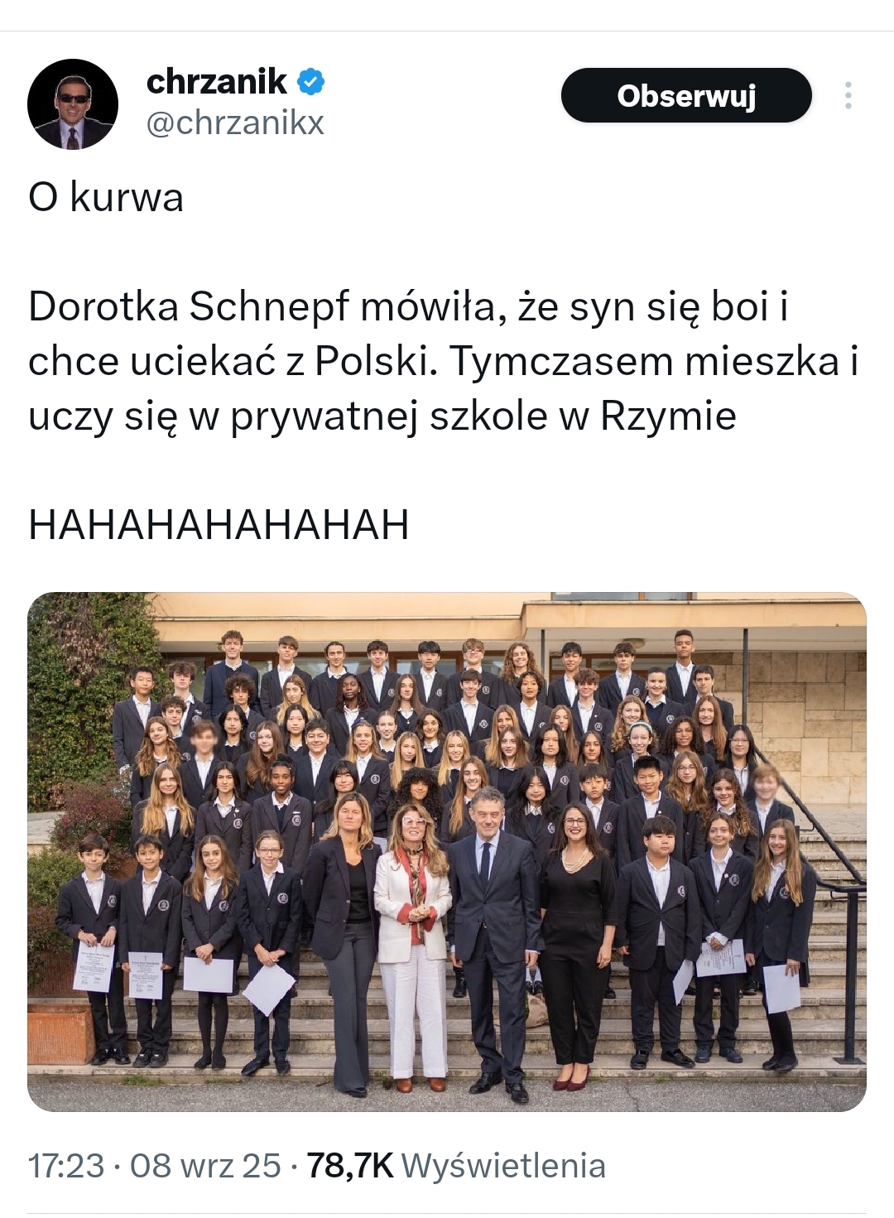Click the "O kurwa" opening line
The width and height of the screenshot is (894, 1218).
click(x=106, y=198)
